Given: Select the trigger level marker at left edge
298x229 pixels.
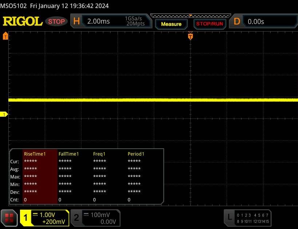Looking at the screenshot, I should [5, 36].
